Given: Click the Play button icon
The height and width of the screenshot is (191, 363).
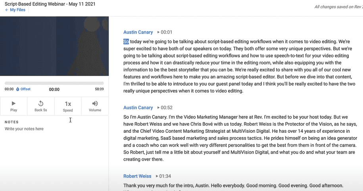Looking at the screenshot, I should [13, 104].
